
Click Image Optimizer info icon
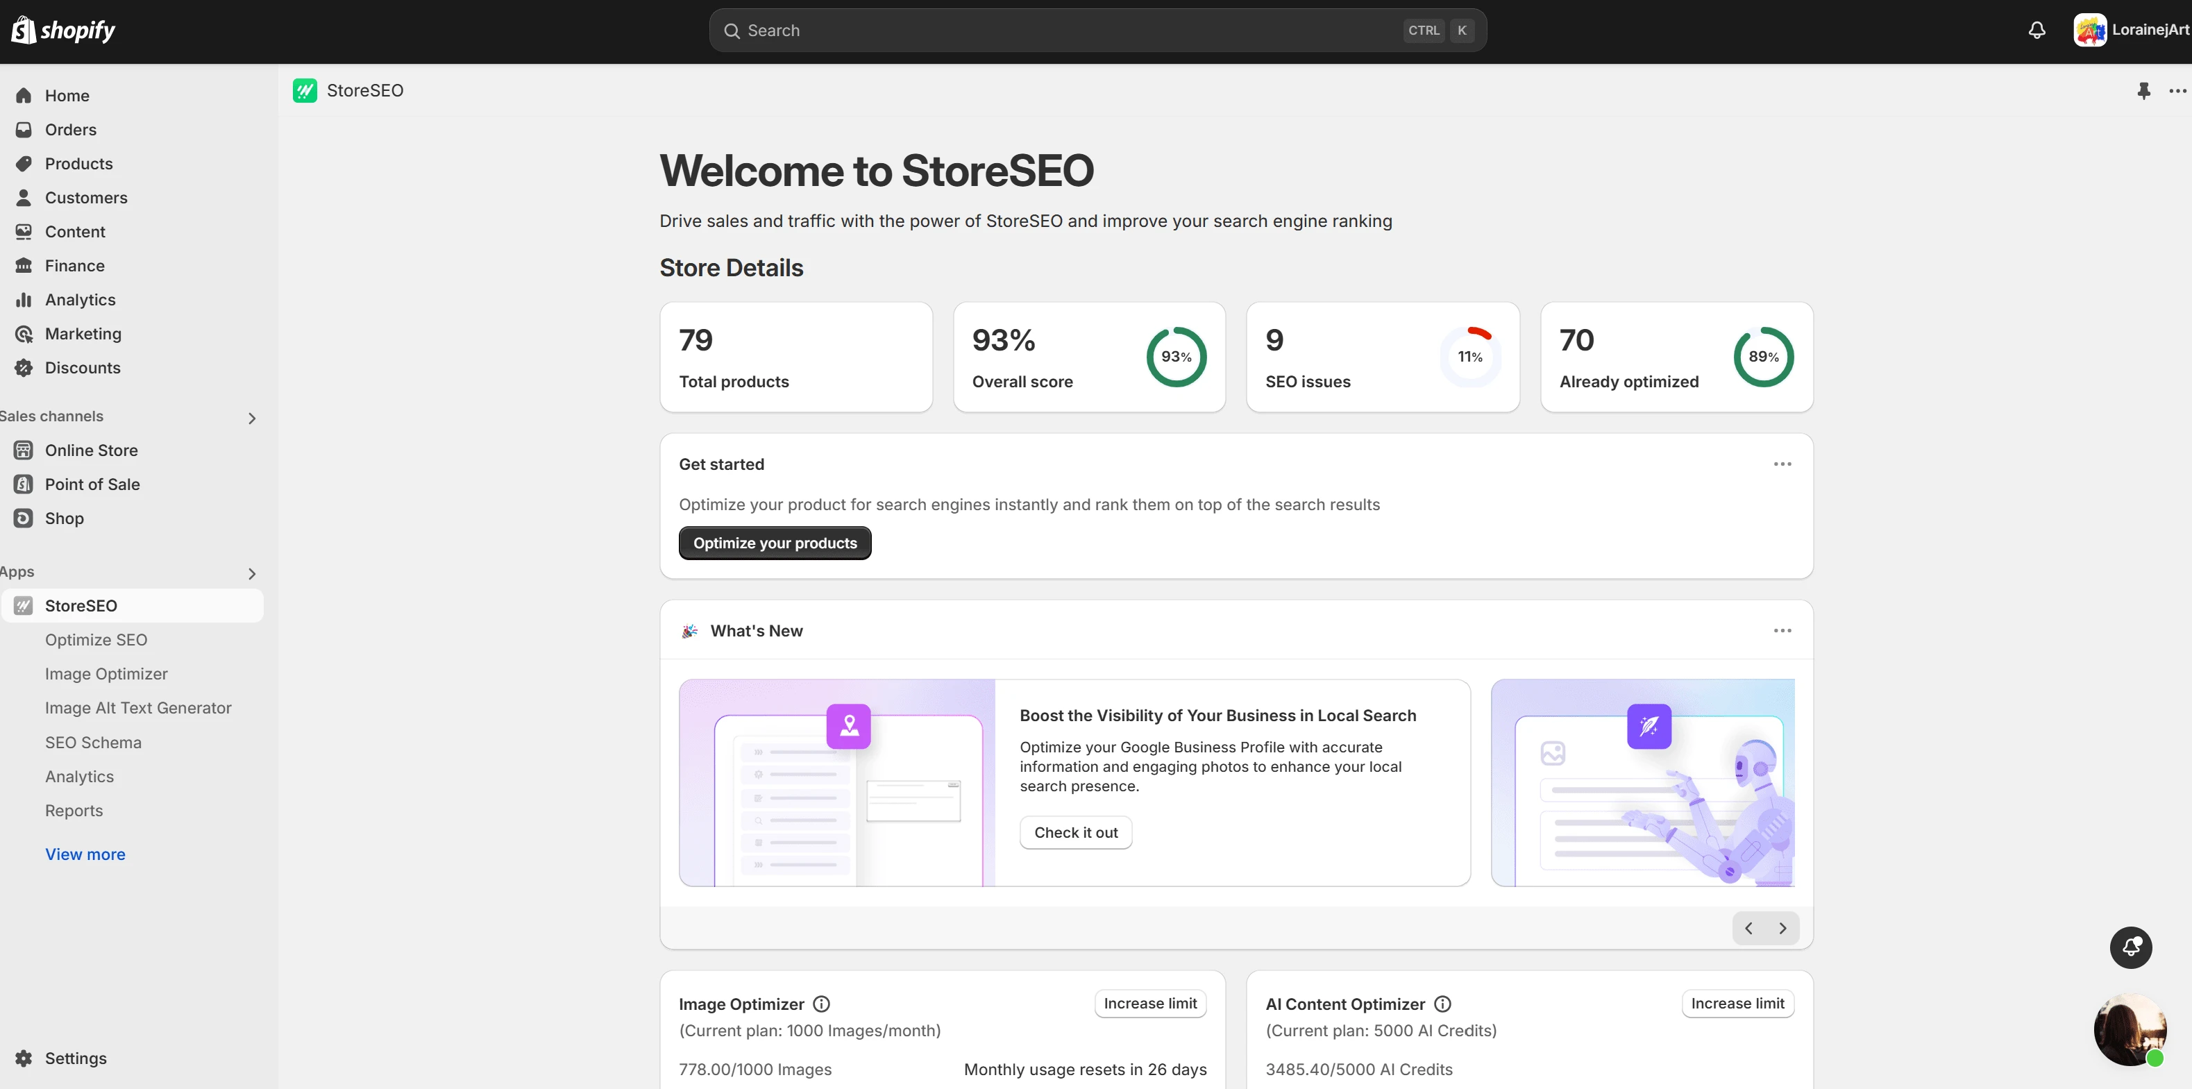point(821,1004)
